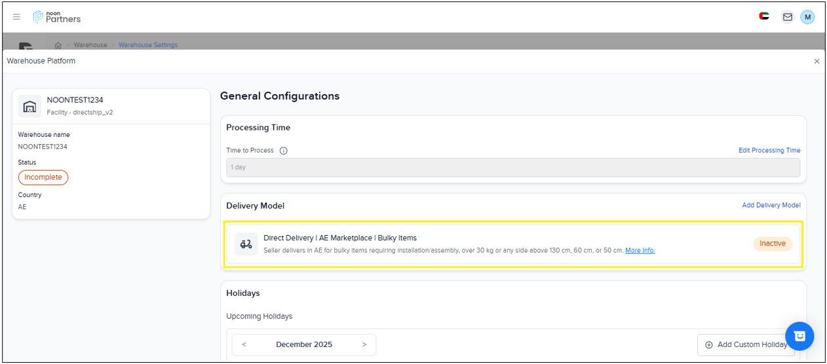Click Edit Processing Time link
Screen dimensions: 827x364
[x=769, y=151]
